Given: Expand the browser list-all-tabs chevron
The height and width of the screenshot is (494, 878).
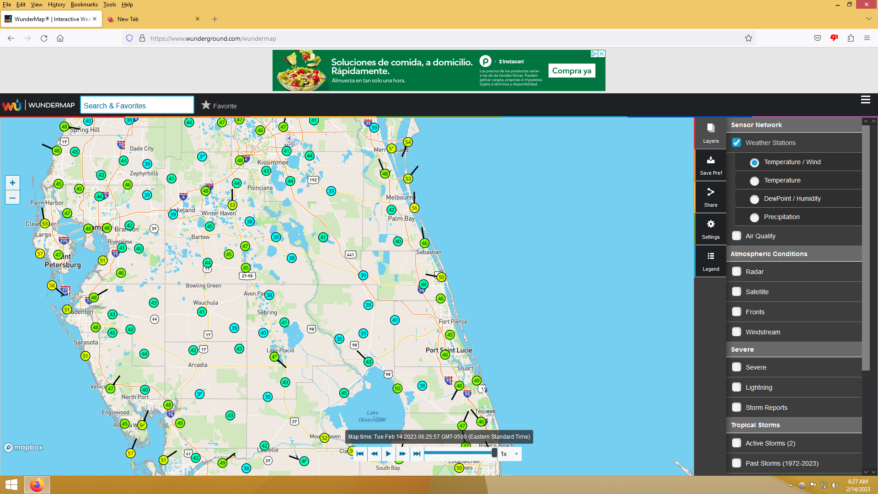Looking at the screenshot, I should (868, 19).
